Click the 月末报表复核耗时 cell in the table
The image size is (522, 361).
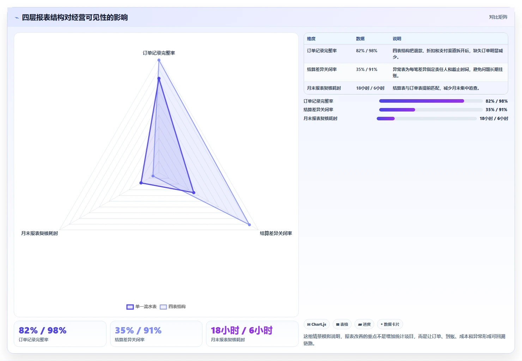(324, 88)
